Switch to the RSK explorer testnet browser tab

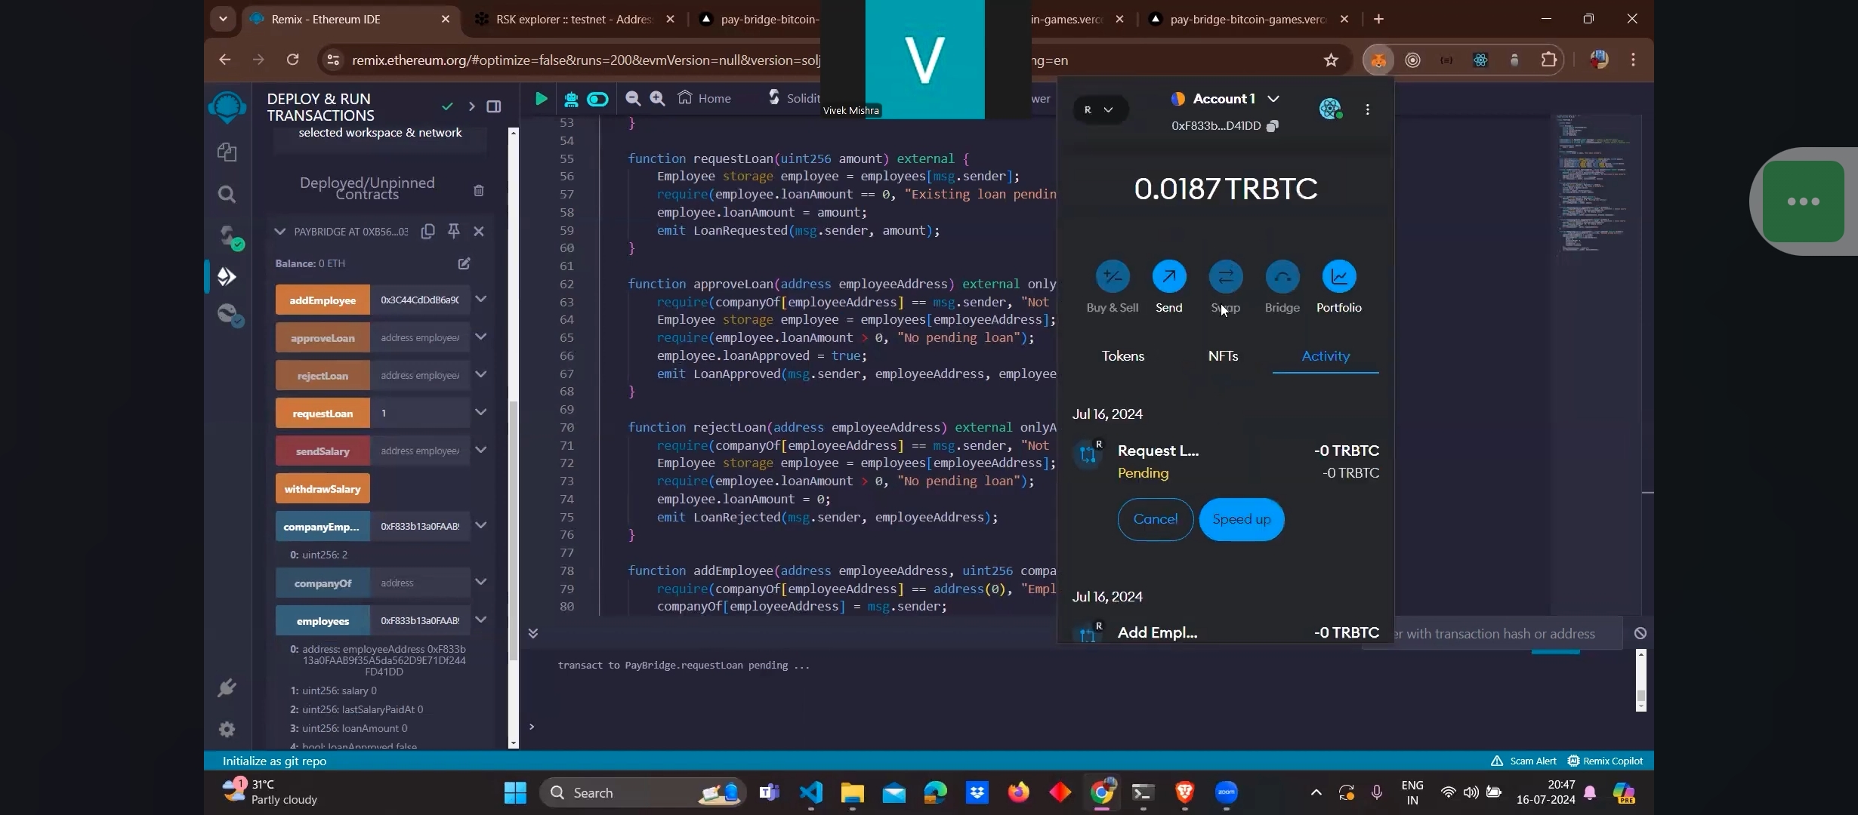573,20
